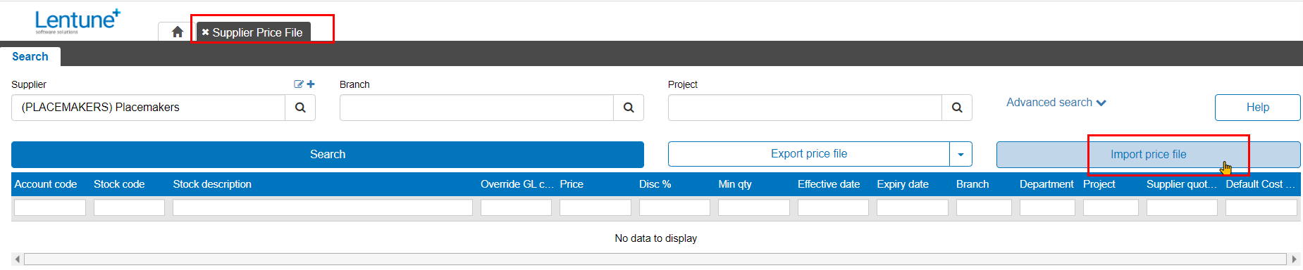This screenshot has height=270, width=1303.
Task: Click the Import price file button
Action: 1149,155
